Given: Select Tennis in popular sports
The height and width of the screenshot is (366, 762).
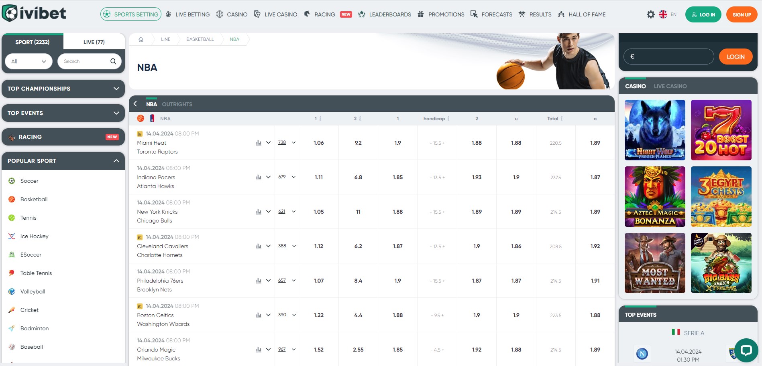Looking at the screenshot, I should coord(28,218).
